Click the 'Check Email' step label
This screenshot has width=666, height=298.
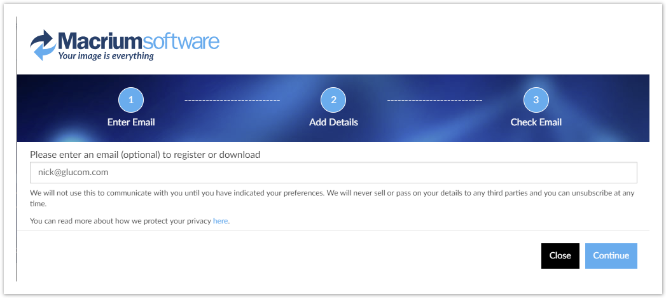tap(536, 122)
